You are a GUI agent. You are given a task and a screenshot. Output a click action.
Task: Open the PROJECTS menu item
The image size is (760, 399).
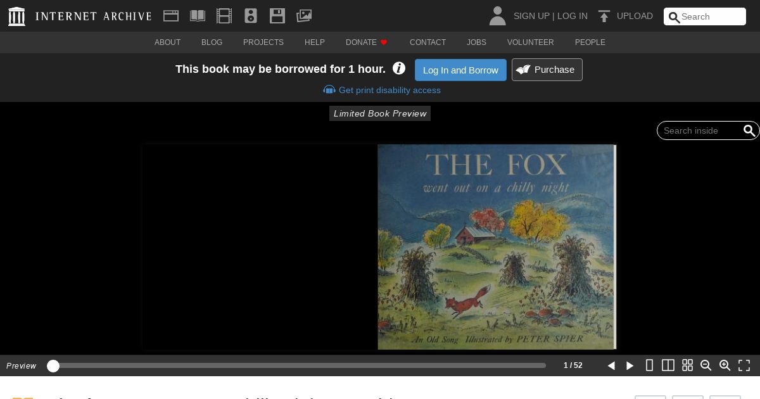pos(263,42)
